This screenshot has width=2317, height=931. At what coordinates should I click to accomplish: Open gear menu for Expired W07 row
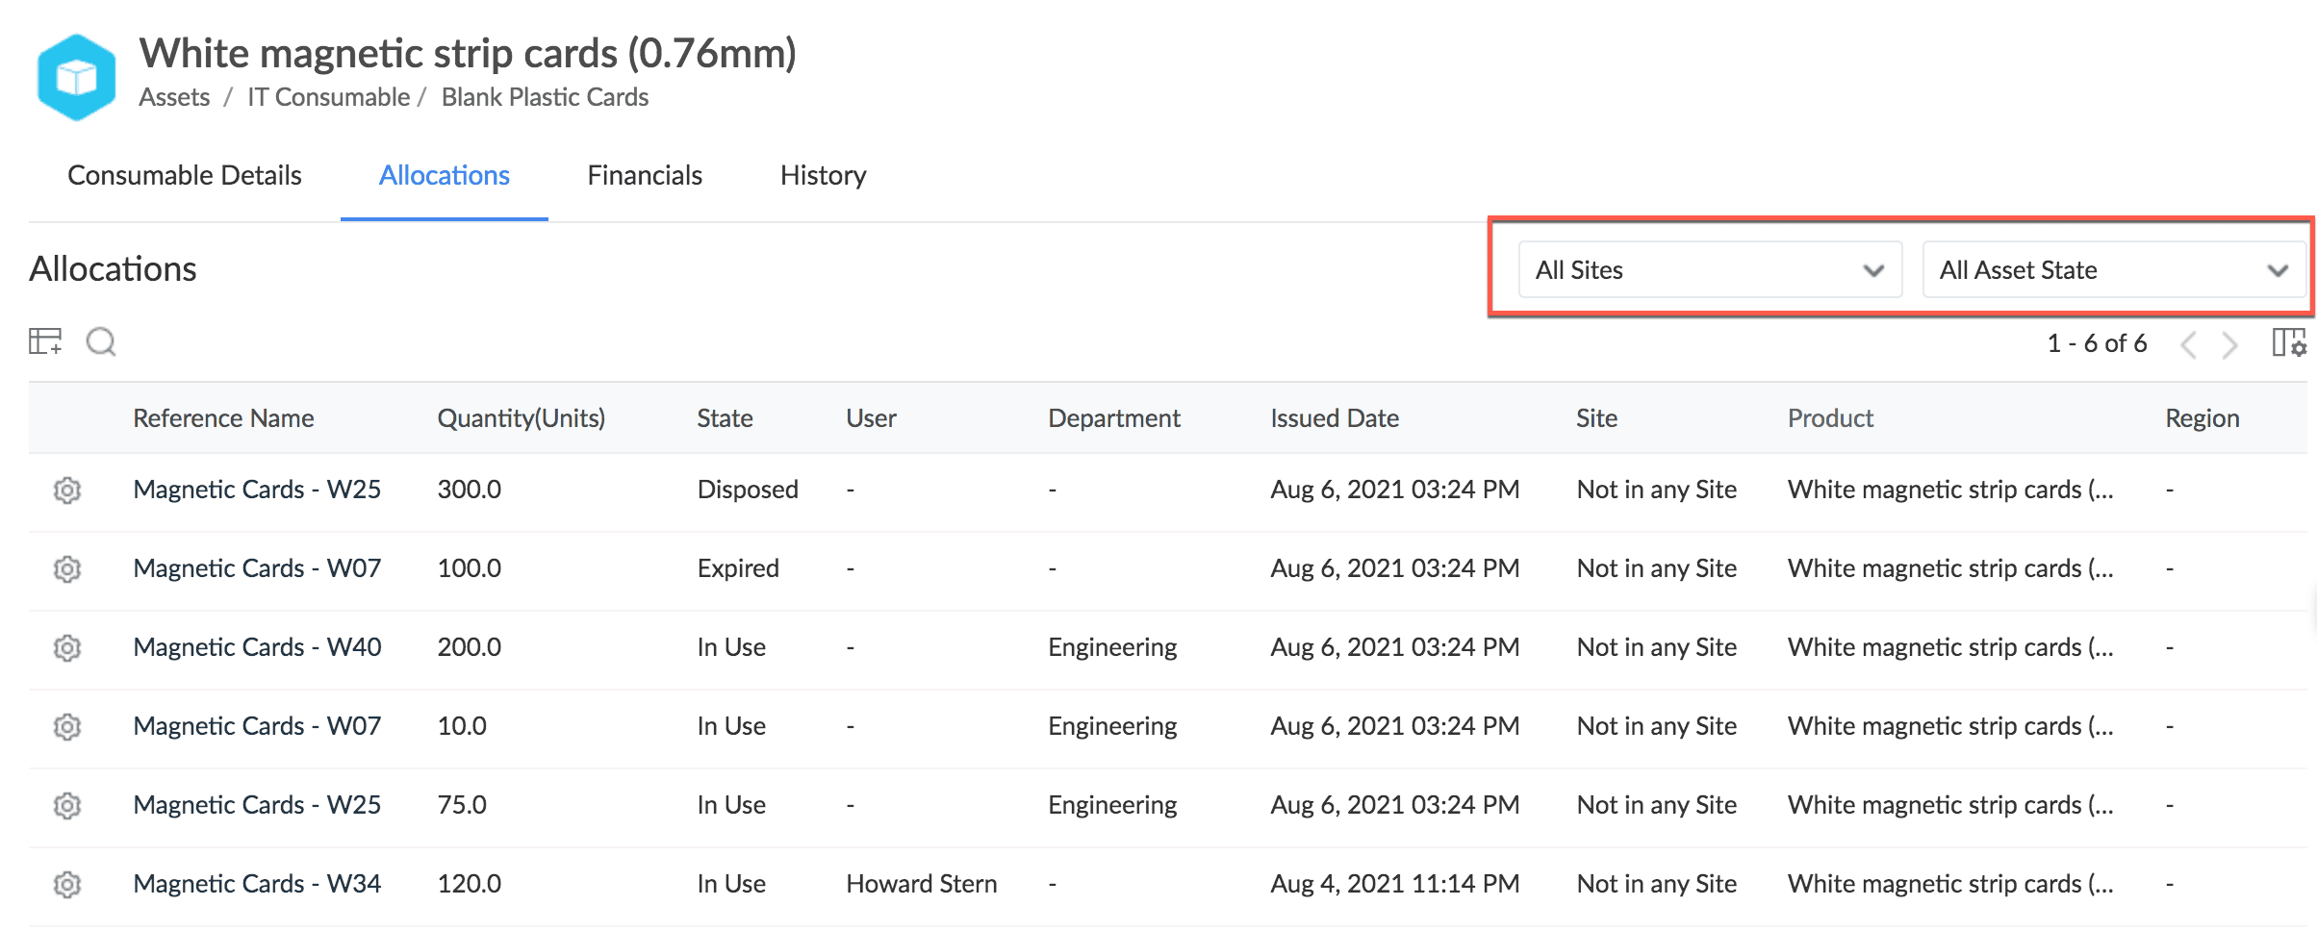coord(66,568)
